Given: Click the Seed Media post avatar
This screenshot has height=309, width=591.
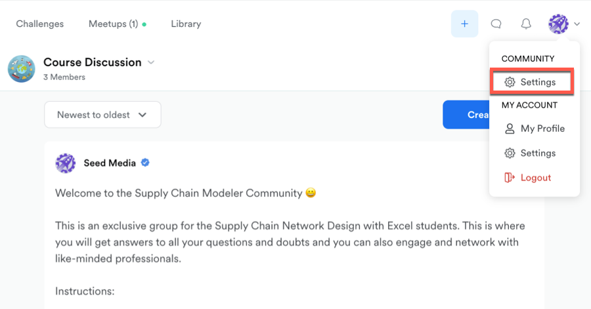Looking at the screenshot, I should 66,163.
